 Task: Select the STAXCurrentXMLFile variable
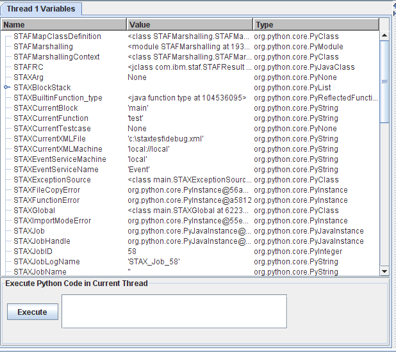coord(49,139)
